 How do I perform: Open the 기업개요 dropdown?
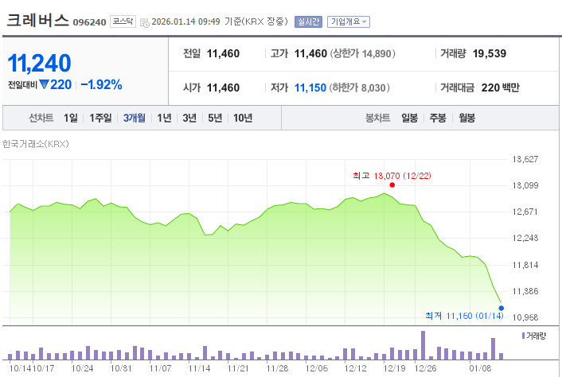point(349,21)
